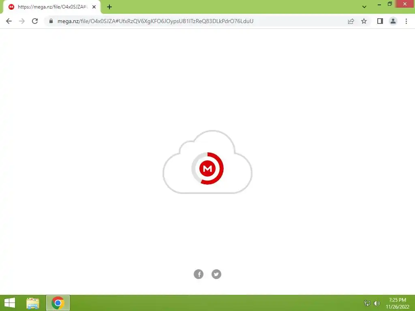Open a new tab with the plus button

coord(109,7)
